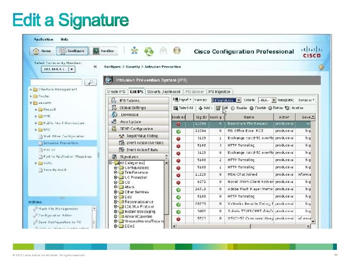Screen dimensions: 350x262
Task: Click Select All in signature toolbar
Action: [183, 108]
